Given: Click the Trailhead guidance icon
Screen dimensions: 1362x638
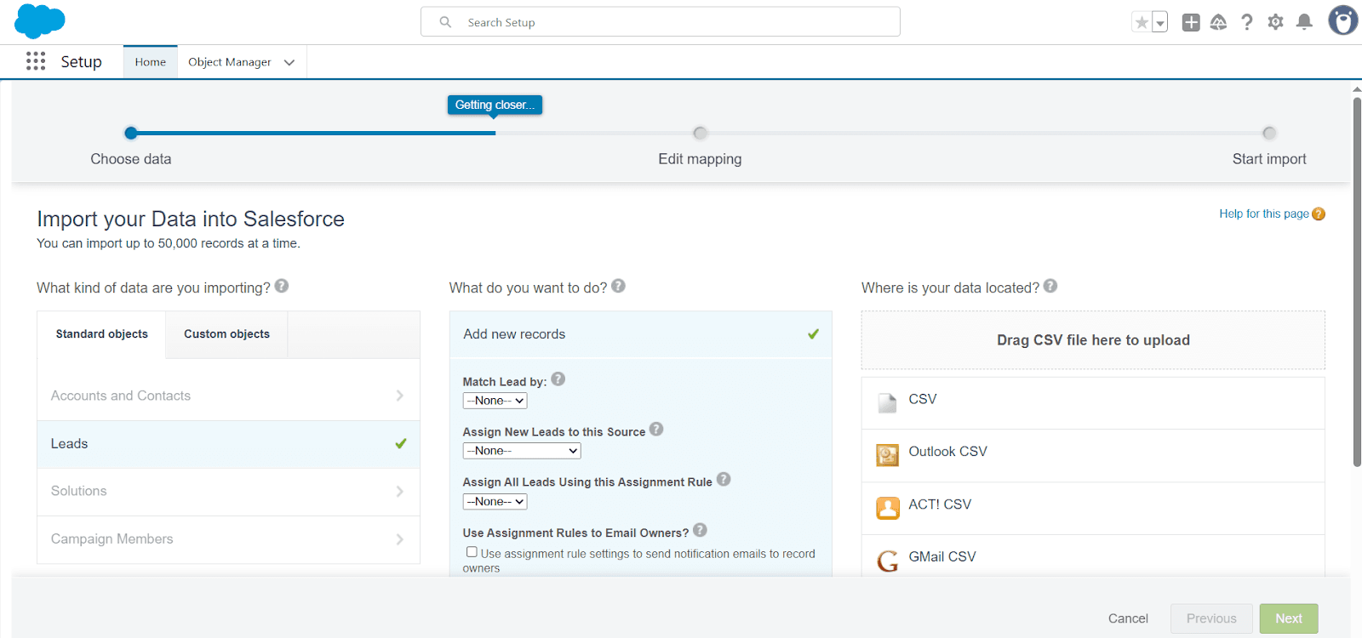Looking at the screenshot, I should pyautogui.click(x=1219, y=23).
